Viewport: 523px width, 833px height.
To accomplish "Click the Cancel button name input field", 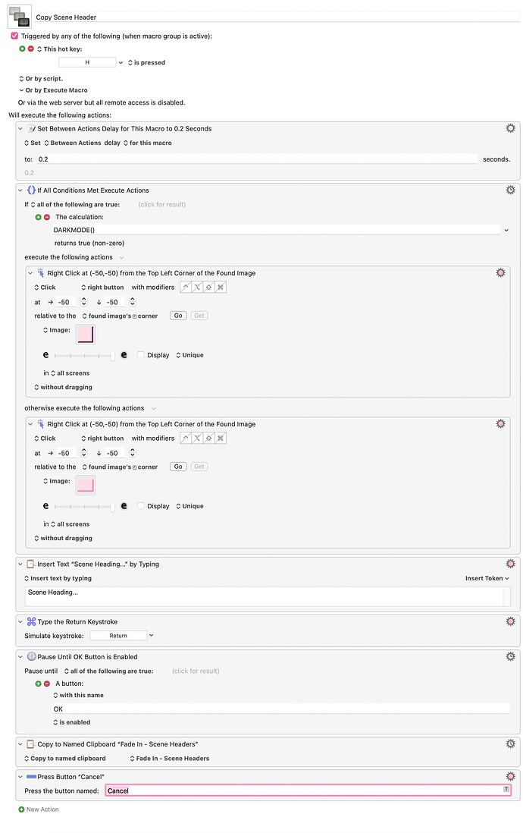I will 308,791.
